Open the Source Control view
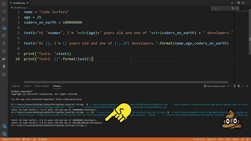This screenshot has width=251, height=141. coord(4,20)
